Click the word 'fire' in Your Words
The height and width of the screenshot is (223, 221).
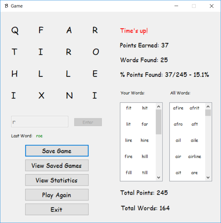point(129,156)
